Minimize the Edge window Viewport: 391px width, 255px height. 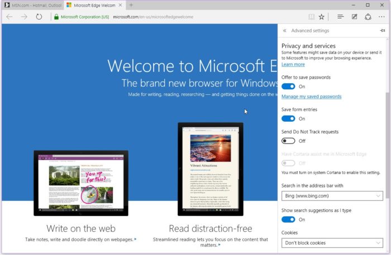click(354, 5)
